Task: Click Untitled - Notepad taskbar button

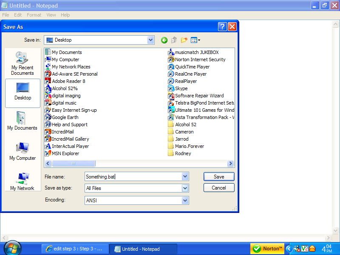Action: click(x=143, y=249)
